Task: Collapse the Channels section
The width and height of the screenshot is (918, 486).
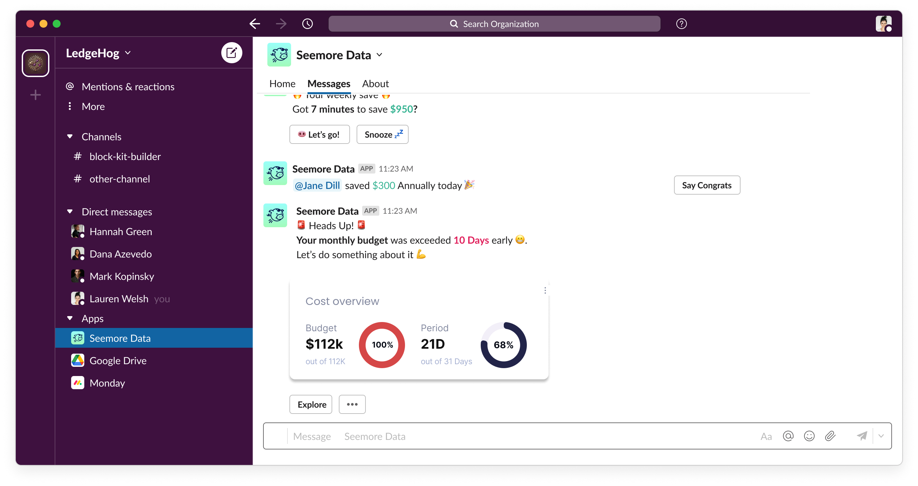Action: coord(70,136)
